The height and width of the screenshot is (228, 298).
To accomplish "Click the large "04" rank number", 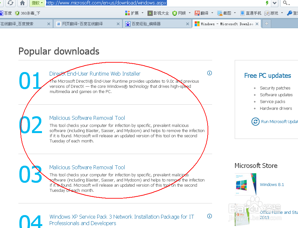I will 30,222.
